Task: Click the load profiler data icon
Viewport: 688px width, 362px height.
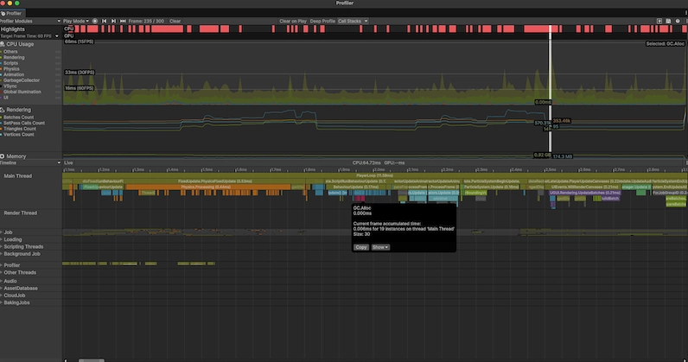Action: click(x=659, y=21)
